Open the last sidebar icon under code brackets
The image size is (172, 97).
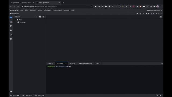tap(11, 39)
